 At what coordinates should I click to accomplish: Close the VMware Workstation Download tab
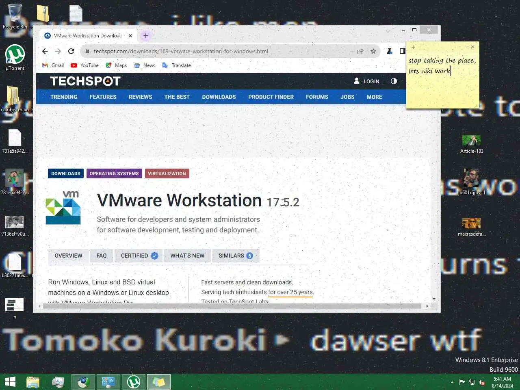click(130, 36)
